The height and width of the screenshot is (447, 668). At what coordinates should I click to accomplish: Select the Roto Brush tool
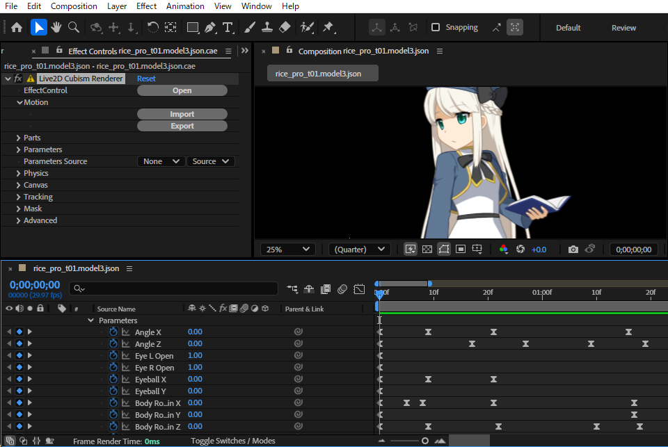pyautogui.click(x=307, y=28)
